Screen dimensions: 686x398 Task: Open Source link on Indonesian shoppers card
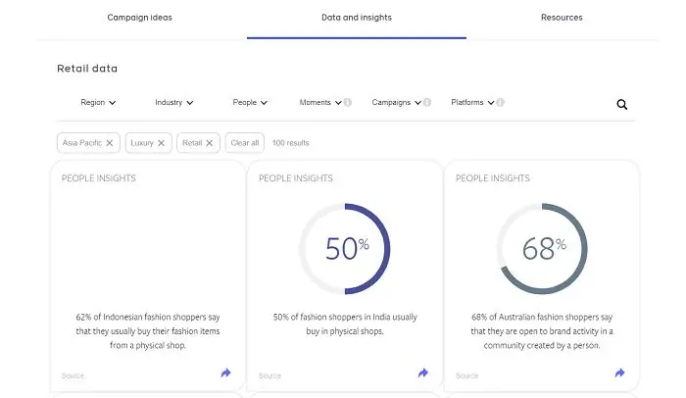(x=73, y=375)
